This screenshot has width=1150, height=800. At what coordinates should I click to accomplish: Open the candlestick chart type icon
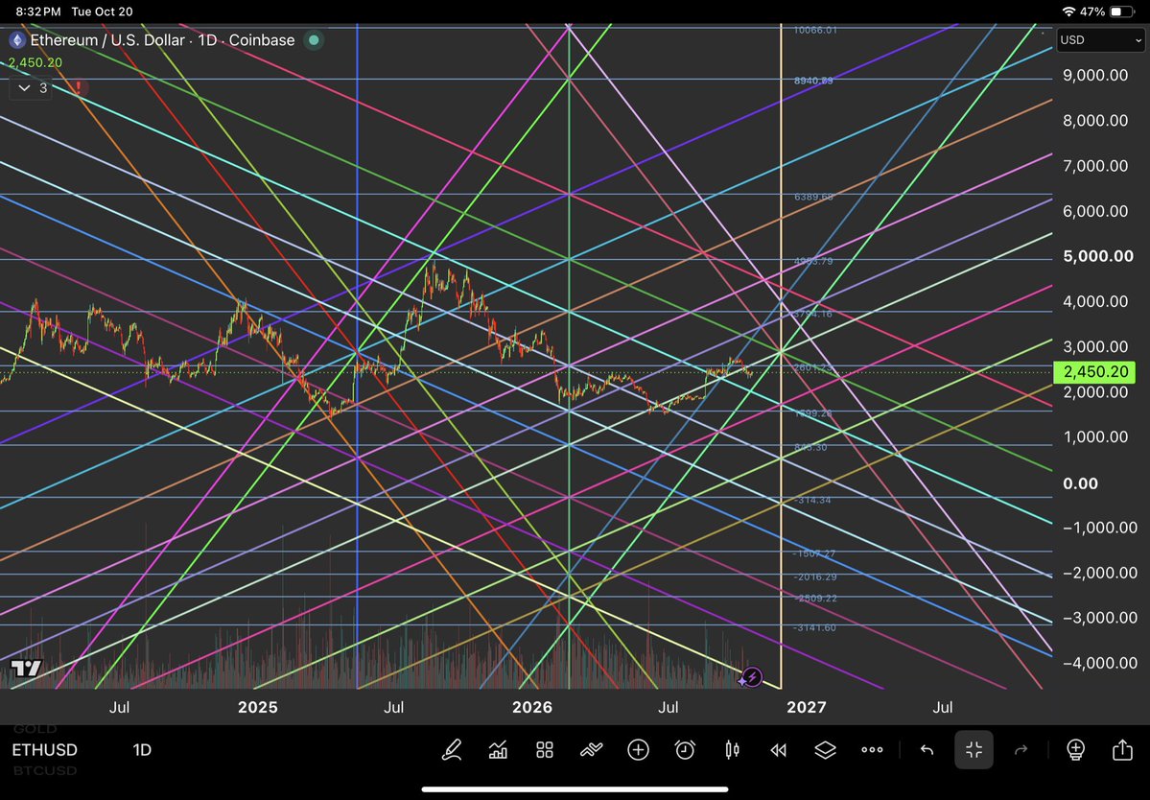click(x=732, y=749)
